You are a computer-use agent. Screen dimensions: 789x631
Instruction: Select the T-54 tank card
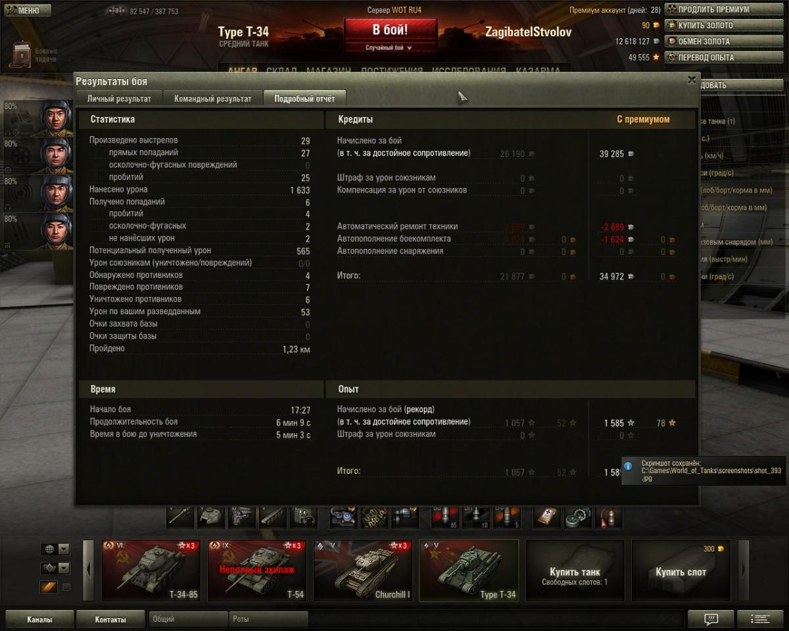click(258, 571)
